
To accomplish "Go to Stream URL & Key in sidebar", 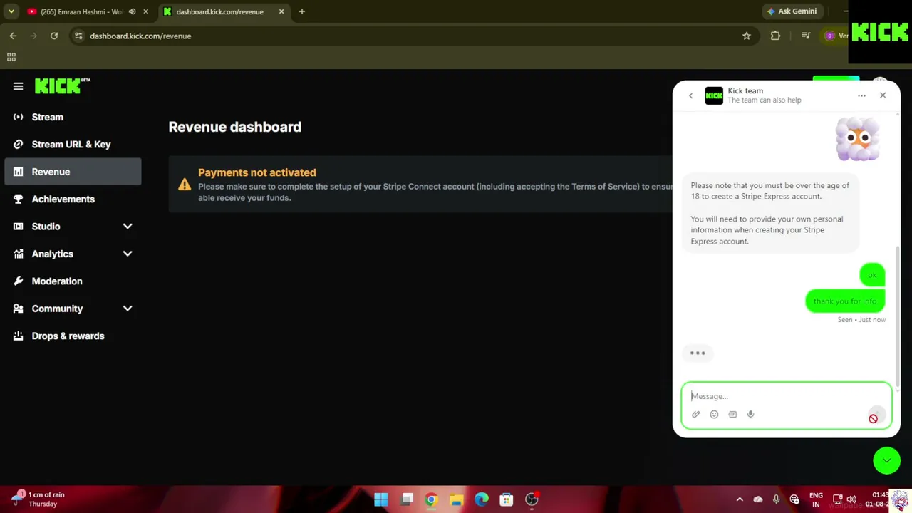I will point(73,144).
